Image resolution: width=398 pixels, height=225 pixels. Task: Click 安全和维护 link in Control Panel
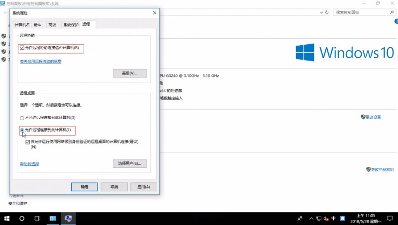click(x=18, y=203)
